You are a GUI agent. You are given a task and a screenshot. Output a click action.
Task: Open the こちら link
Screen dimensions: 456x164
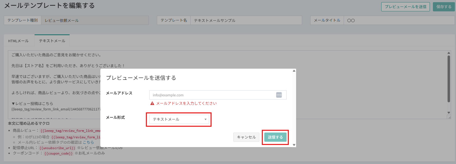coord(88,142)
